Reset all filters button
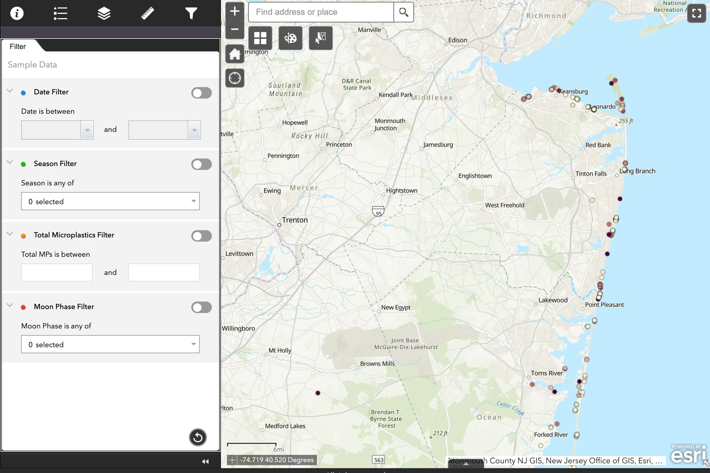 [198, 437]
